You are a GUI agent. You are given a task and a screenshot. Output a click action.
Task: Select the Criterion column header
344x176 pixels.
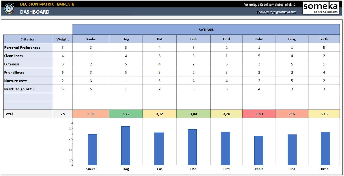(x=28, y=39)
